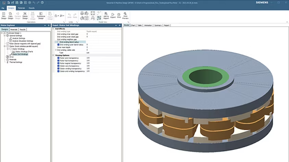Select Thermal Settings in Motor Explorer

16,62
